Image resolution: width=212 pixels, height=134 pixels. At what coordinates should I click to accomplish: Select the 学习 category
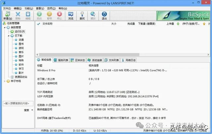(x=21, y=69)
